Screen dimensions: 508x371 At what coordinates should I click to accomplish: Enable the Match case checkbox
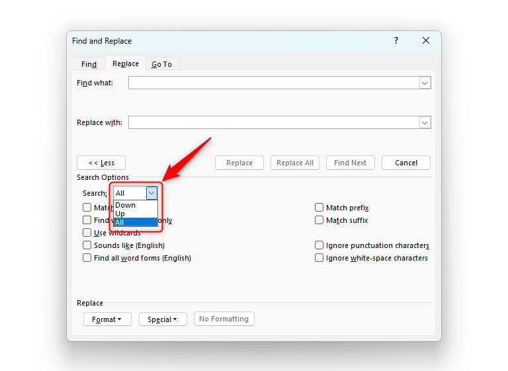pos(87,208)
